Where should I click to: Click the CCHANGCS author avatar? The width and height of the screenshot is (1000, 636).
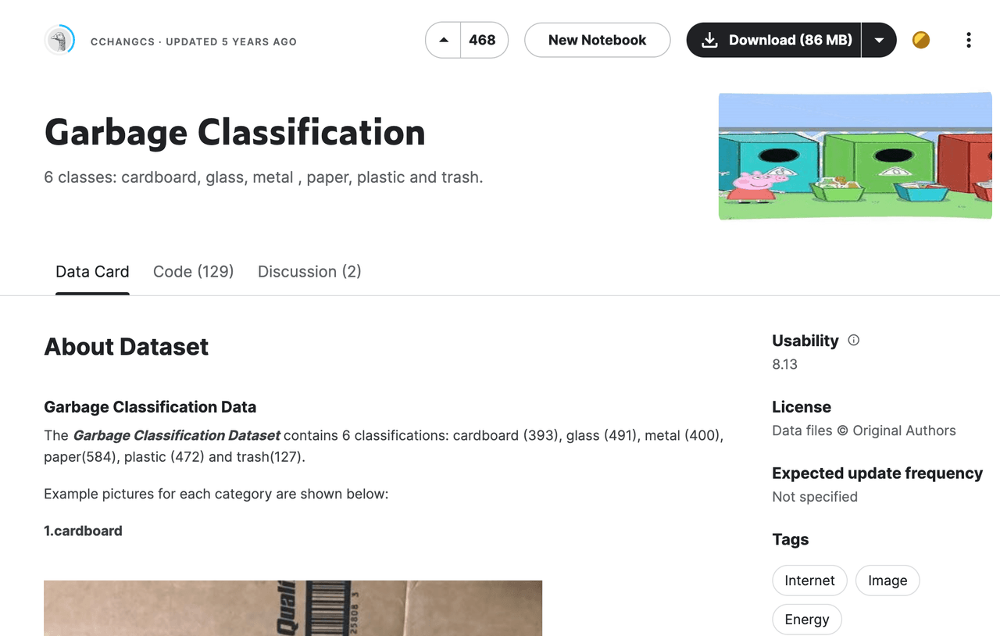point(59,40)
